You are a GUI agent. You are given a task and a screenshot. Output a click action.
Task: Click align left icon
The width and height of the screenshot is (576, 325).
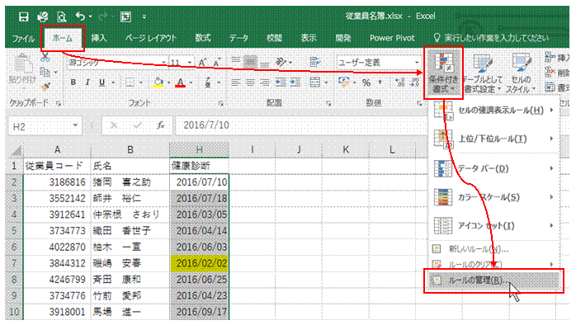coord(236,82)
